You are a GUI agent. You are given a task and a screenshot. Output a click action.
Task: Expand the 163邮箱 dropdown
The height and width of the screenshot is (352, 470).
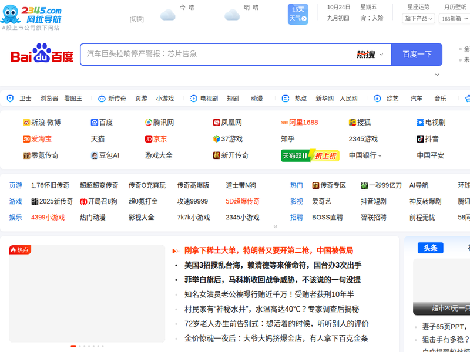454,19
